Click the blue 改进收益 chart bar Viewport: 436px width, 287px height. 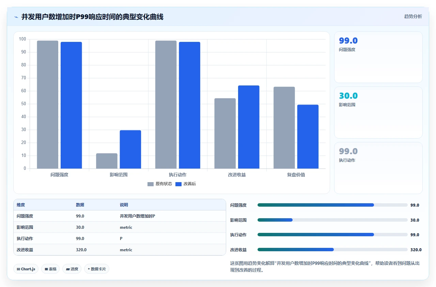click(249, 127)
